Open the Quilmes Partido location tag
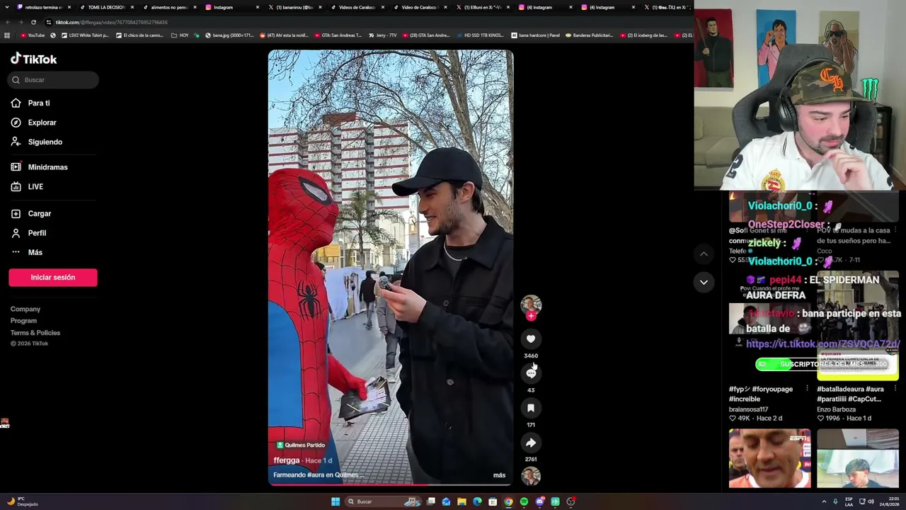Screen dimensions: 906x510 (x=301, y=445)
